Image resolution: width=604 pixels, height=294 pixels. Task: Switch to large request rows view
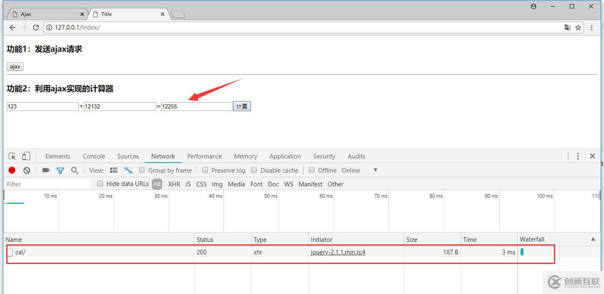point(113,170)
